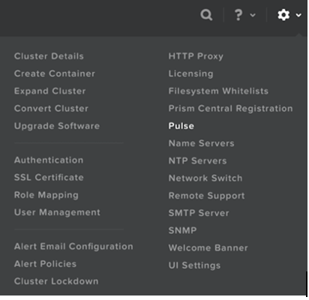Screen dimensions: 309x300
Task: Click the settings gear icon
Action: (283, 15)
